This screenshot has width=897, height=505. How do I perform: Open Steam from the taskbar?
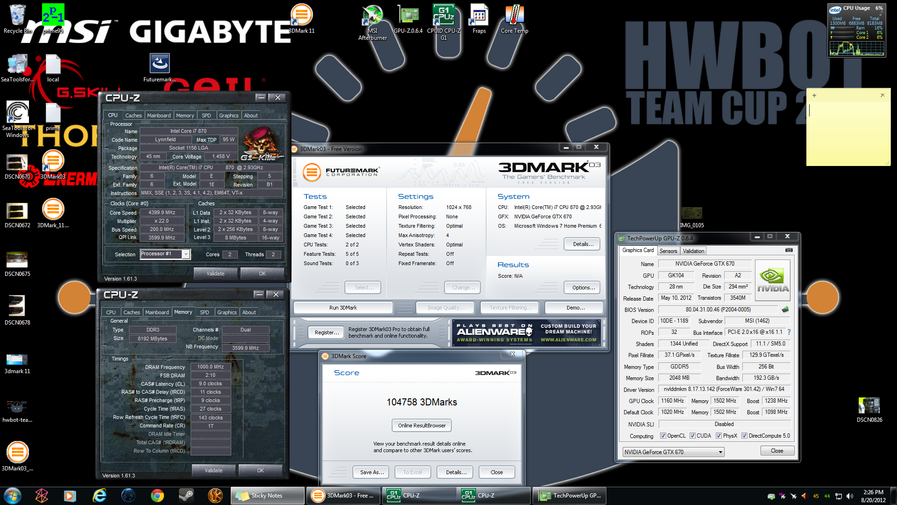pyautogui.click(x=186, y=495)
